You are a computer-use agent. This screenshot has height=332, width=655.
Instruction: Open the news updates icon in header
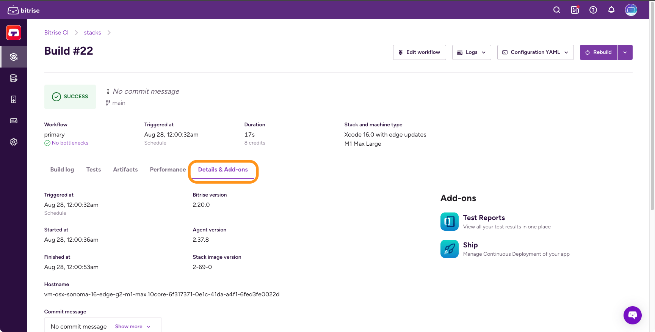point(575,10)
